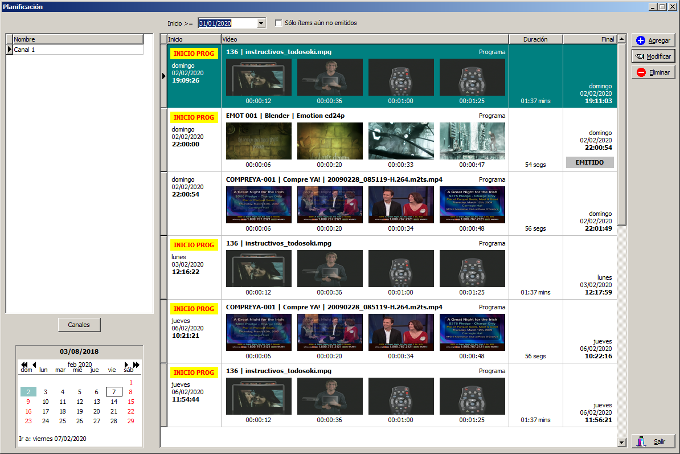
Task: Click the Eliminar button with red minus icon
Action: pos(653,72)
